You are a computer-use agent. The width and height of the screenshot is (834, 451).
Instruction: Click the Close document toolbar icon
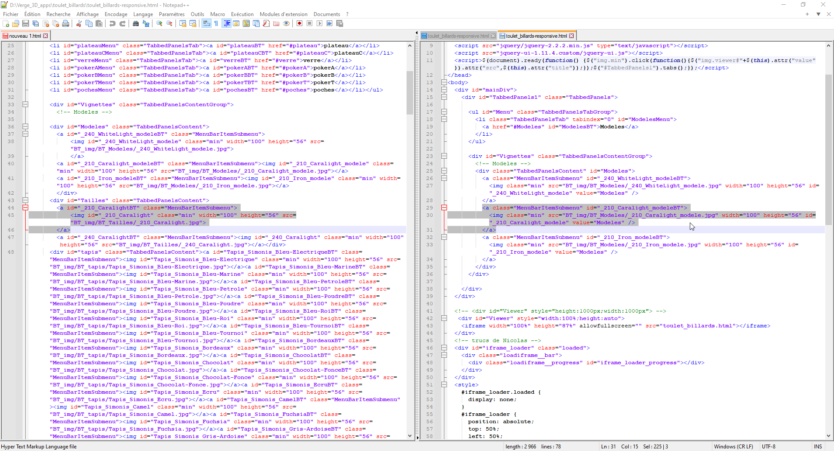(x=46, y=23)
